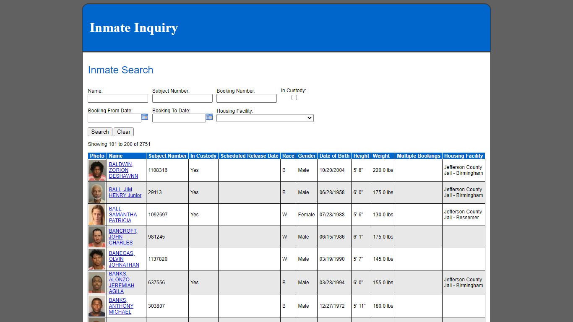The height and width of the screenshot is (322, 573).
Task: Click the Housing Facility column header
Action: (x=464, y=156)
